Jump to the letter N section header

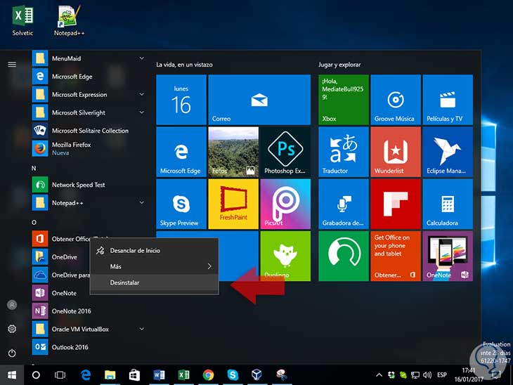pyautogui.click(x=34, y=168)
